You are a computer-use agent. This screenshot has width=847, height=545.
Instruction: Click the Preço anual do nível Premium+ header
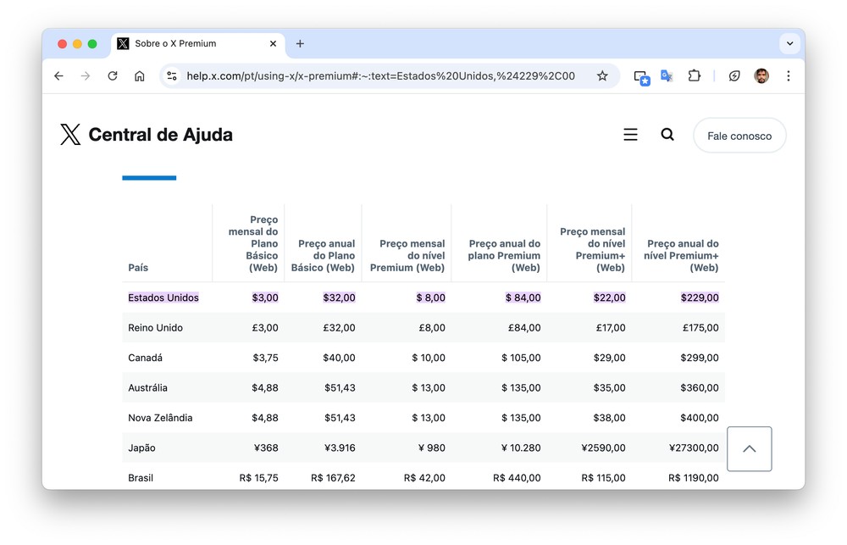point(681,256)
